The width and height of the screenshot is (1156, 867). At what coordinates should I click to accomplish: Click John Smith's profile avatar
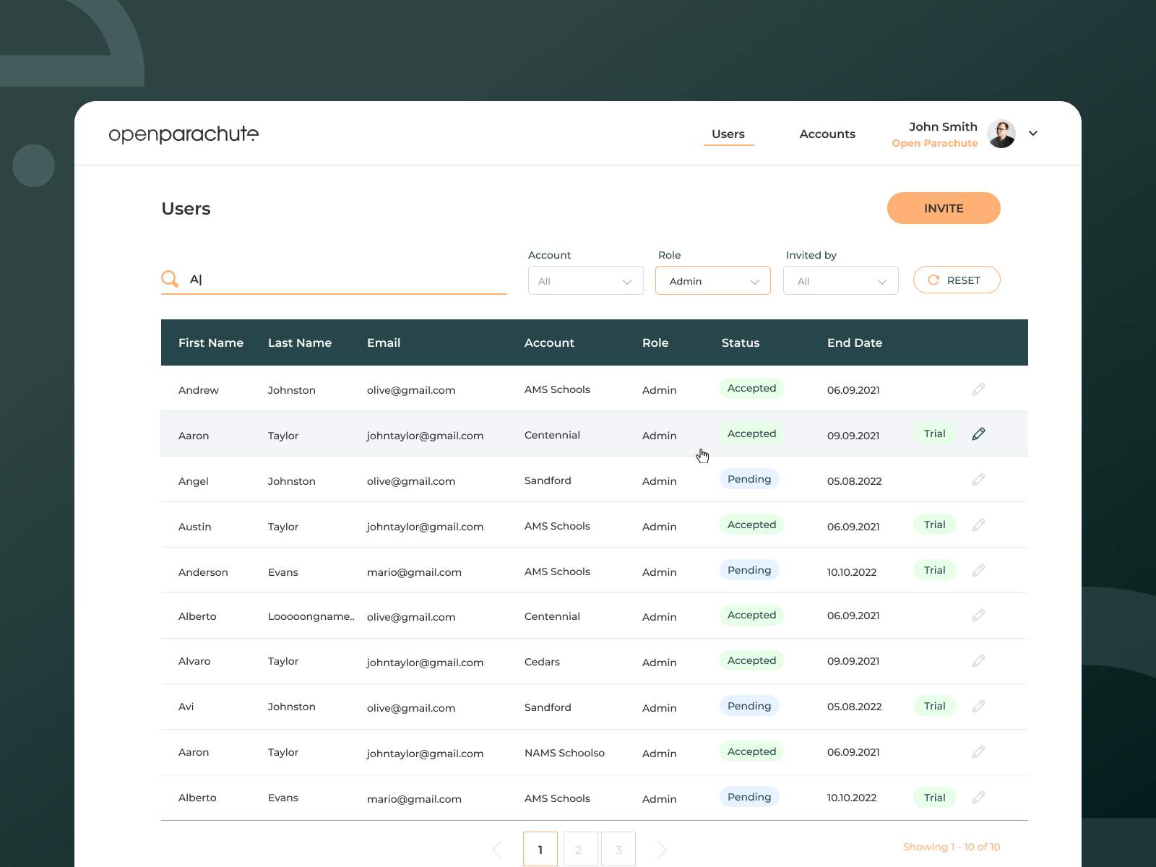tap(1001, 134)
